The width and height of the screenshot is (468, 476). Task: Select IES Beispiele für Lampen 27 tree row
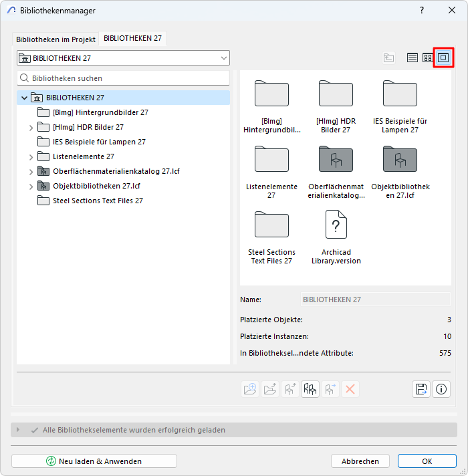pos(123,142)
